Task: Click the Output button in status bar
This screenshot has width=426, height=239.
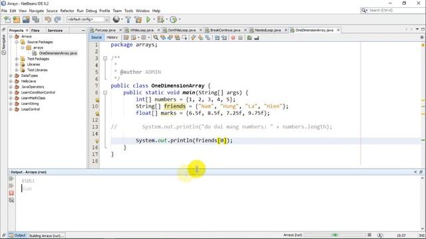Action: (17, 236)
